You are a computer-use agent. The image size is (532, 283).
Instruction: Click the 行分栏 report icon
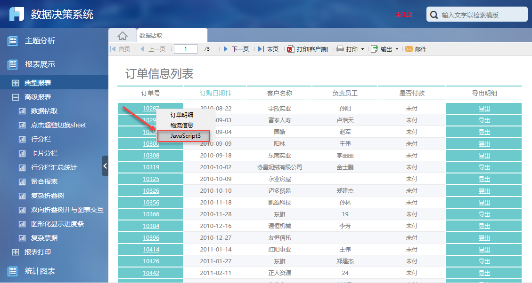(22, 139)
